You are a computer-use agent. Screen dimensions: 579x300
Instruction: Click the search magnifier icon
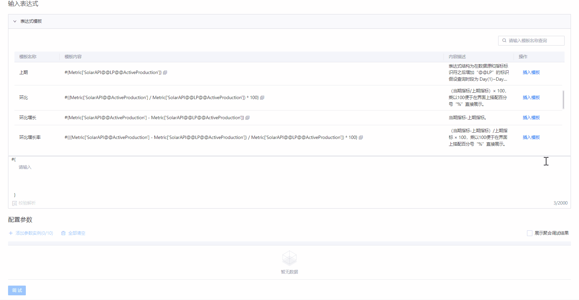click(504, 41)
